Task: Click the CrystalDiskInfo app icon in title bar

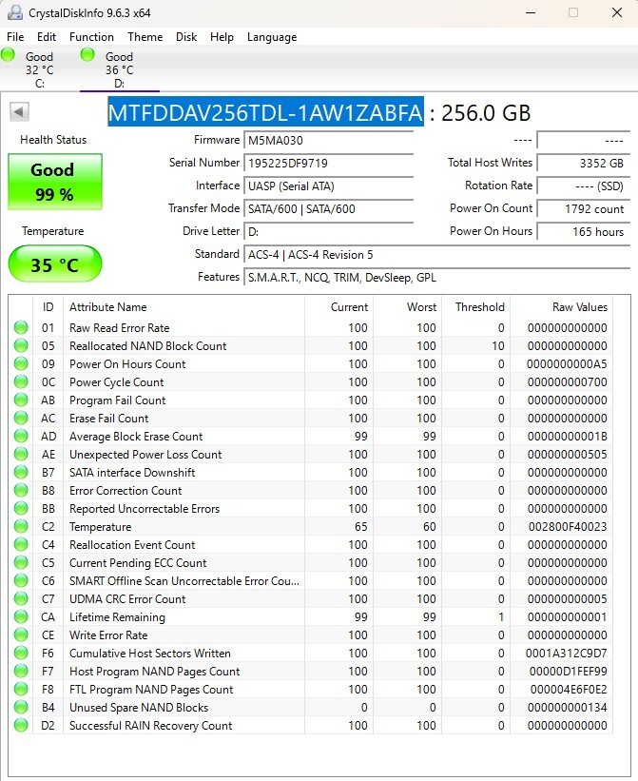Action: tap(15, 12)
